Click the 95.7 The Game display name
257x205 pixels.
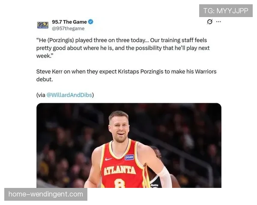tap(69, 22)
